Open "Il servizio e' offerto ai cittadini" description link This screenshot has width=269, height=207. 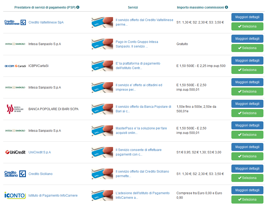pos(139,87)
